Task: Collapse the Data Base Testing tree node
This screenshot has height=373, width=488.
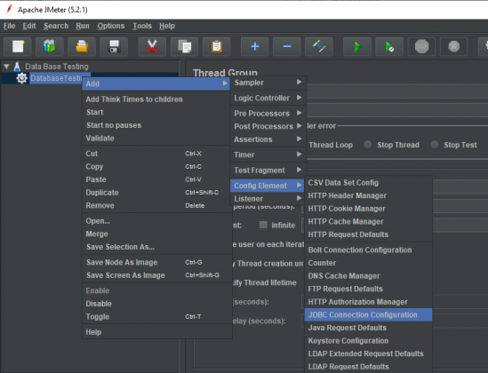Action: click(6, 67)
